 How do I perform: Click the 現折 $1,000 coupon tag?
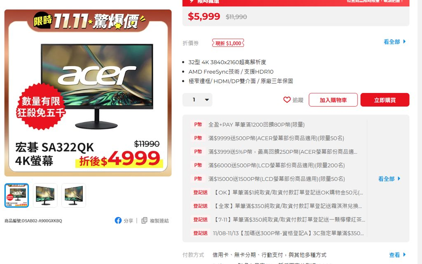click(x=228, y=43)
